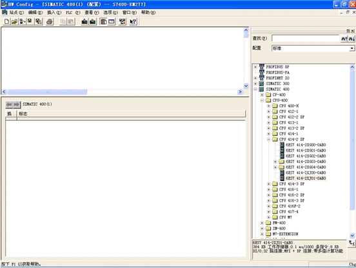Select the CPU 417-4 folder label
Viewport: 356px width, 268px height.
tap(288, 212)
